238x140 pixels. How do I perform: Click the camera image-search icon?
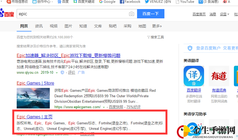[x=131, y=14]
